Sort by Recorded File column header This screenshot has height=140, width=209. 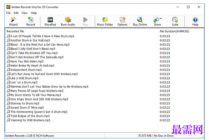[82, 31]
